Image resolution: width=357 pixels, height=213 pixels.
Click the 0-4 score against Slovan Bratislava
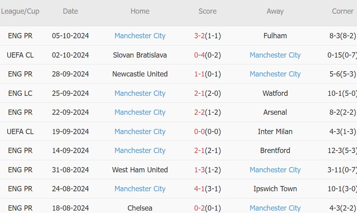(x=199, y=55)
